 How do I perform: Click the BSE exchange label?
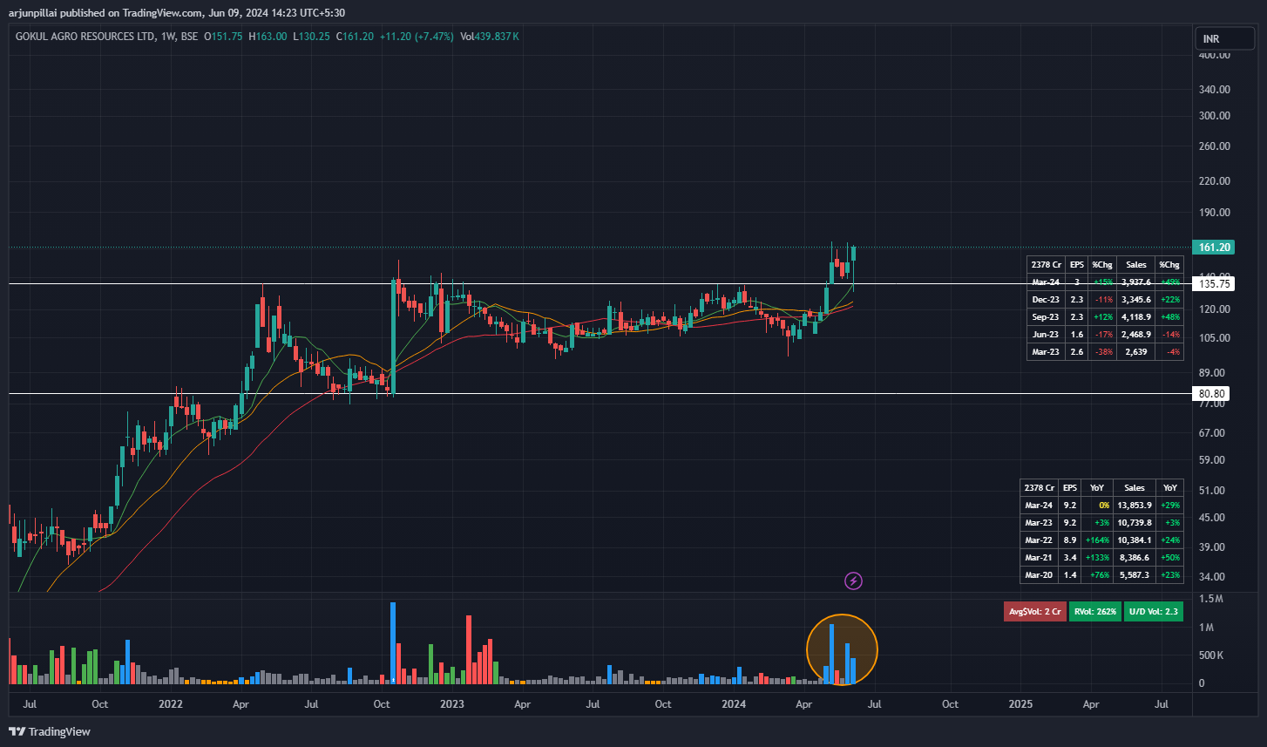point(189,37)
